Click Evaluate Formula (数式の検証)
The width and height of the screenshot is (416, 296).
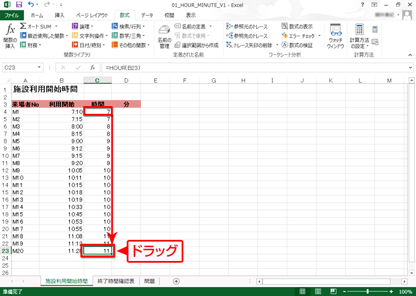click(x=297, y=45)
